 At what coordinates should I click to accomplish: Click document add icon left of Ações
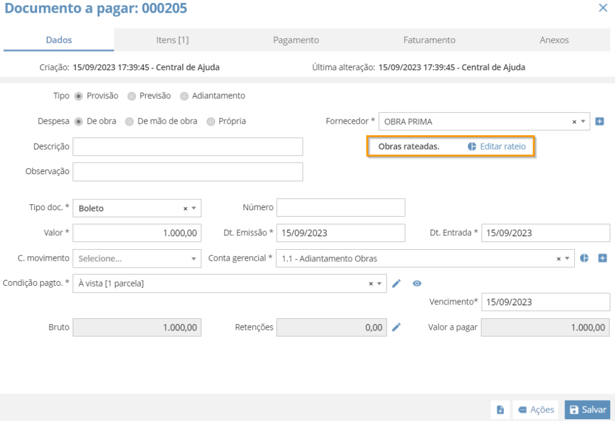[x=500, y=410]
